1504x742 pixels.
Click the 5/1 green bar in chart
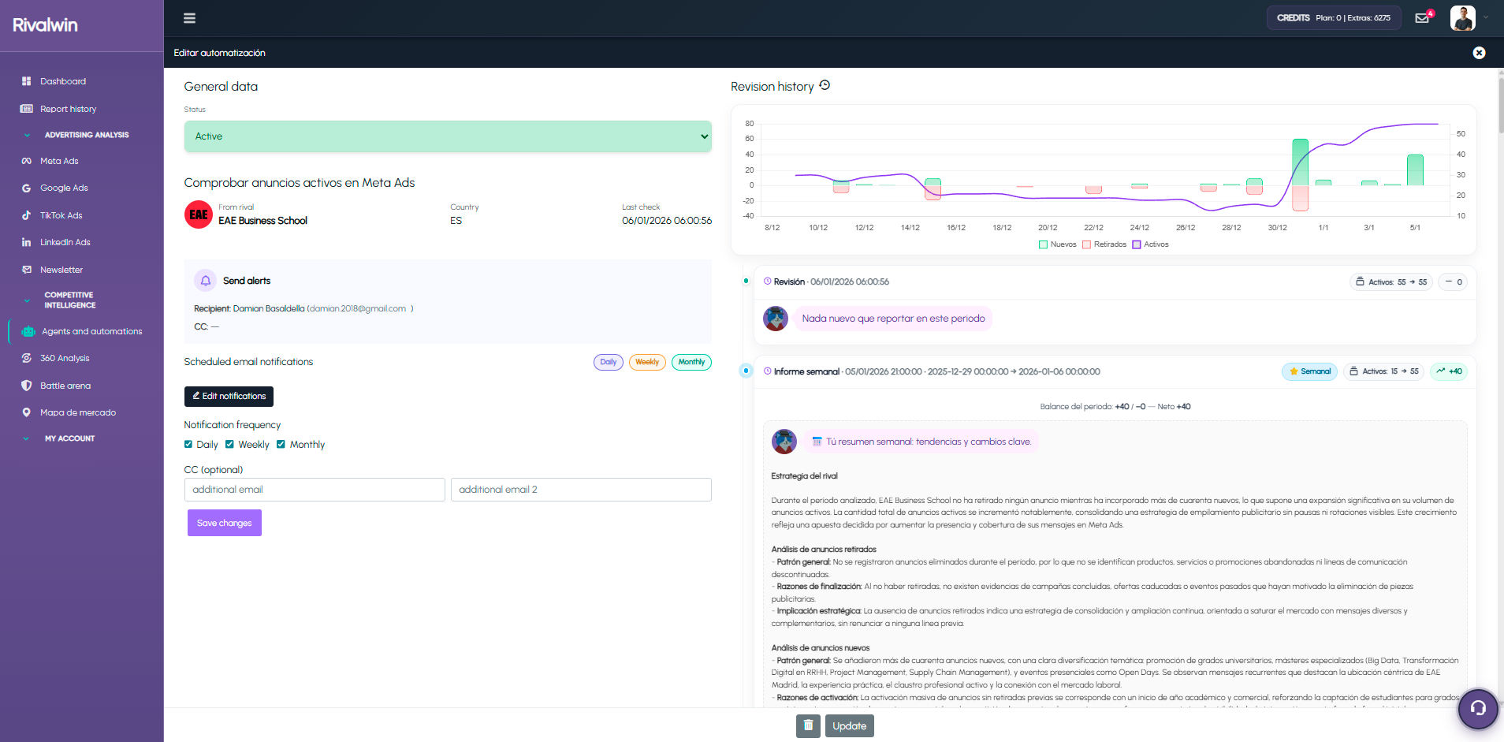coord(1415,170)
